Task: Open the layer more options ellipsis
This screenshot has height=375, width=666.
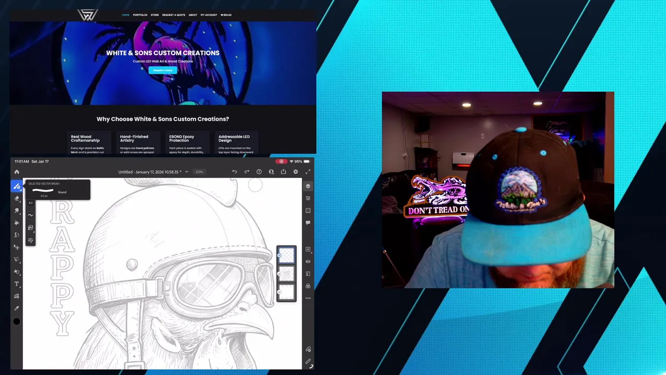Action: tap(308, 298)
